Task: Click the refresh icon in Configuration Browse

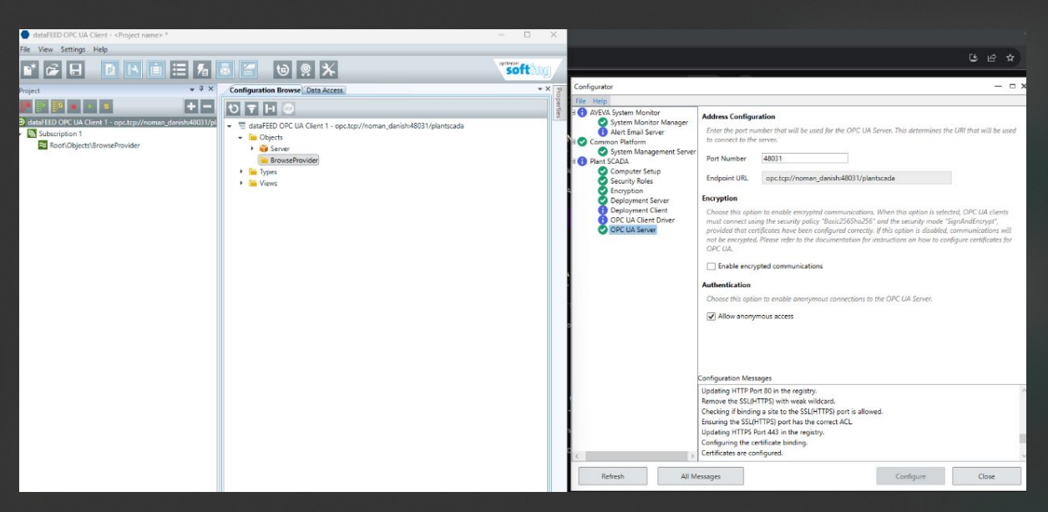Action: 233,109
